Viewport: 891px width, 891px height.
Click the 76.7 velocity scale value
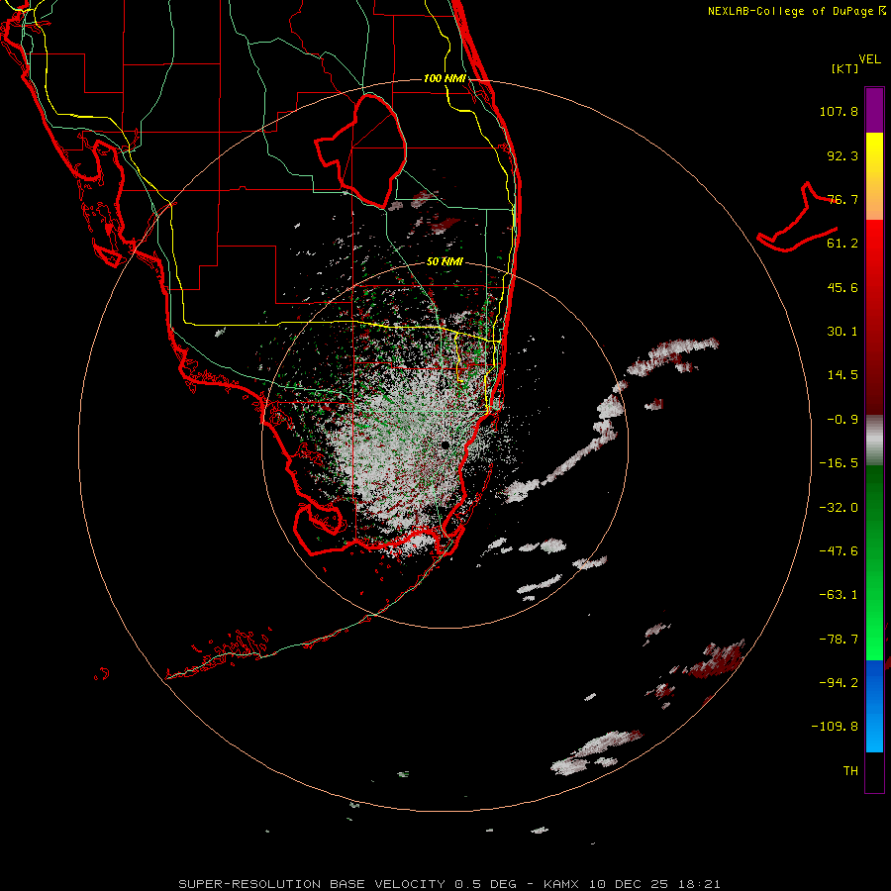pyautogui.click(x=842, y=199)
